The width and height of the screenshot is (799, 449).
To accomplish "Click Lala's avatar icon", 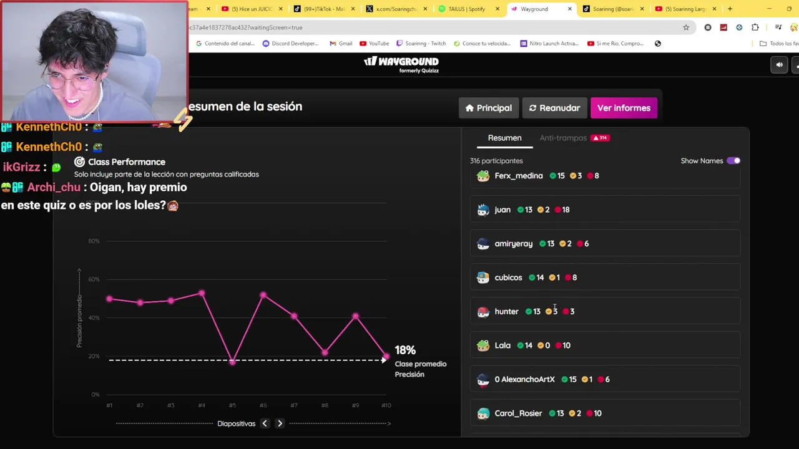I will (x=483, y=345).
